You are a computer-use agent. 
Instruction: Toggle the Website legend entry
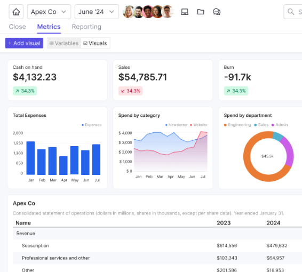point(198,125)
